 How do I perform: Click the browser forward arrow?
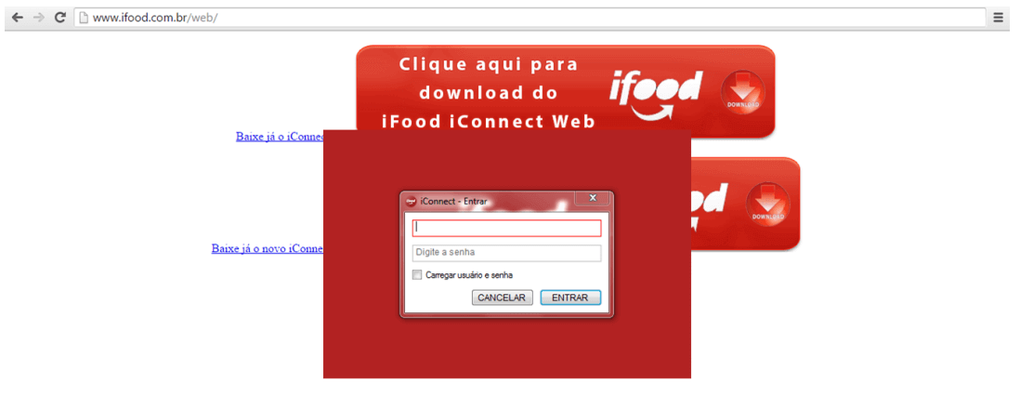38,18
